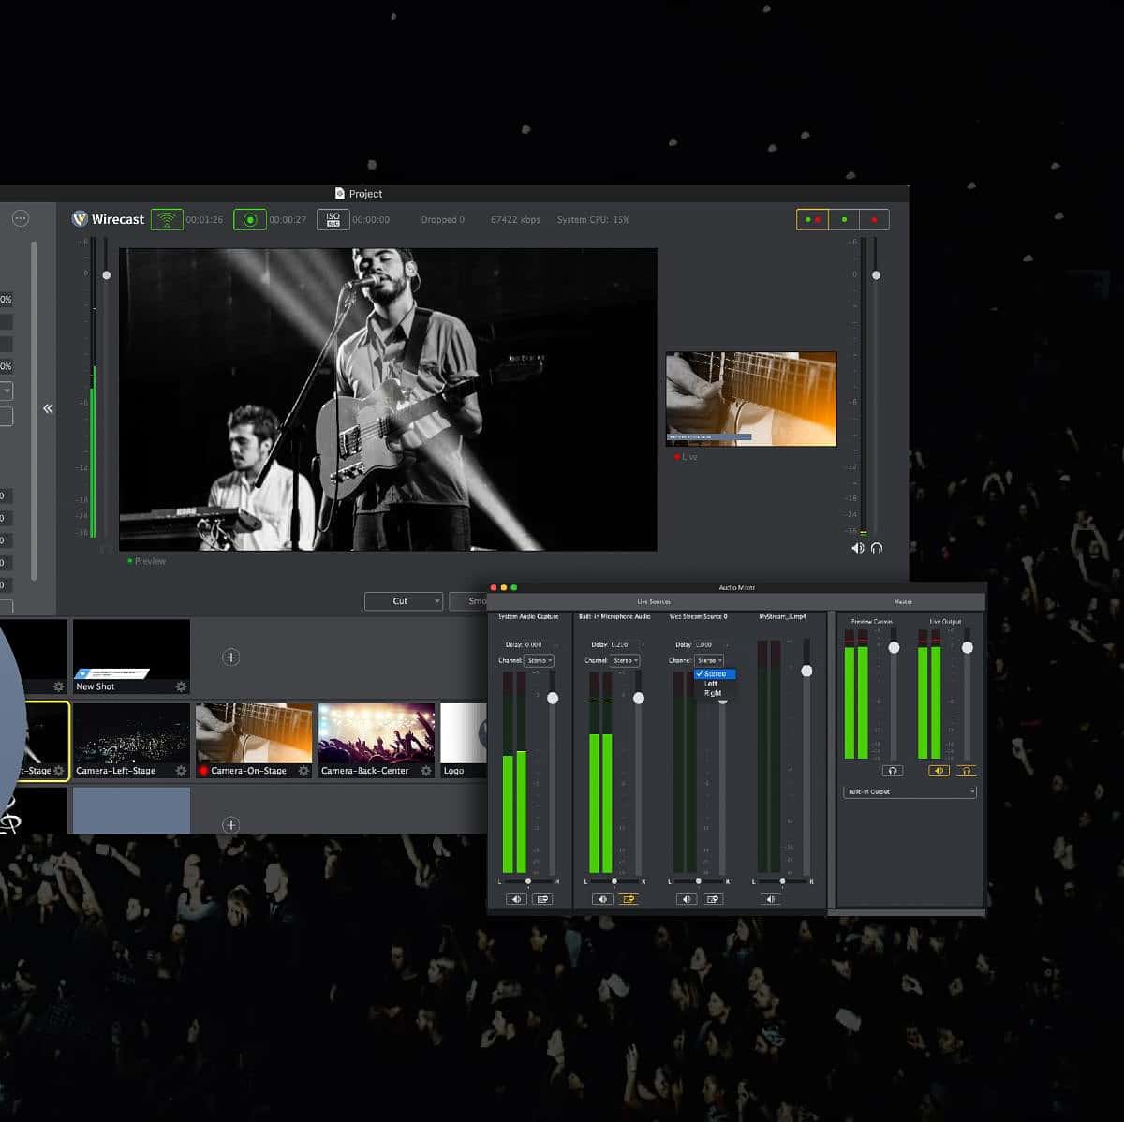The height and width of the screenshot is (1122, 1124).
Task: Click the Wi-Fi stream broadcast button
Action: (x=167, y=219)
